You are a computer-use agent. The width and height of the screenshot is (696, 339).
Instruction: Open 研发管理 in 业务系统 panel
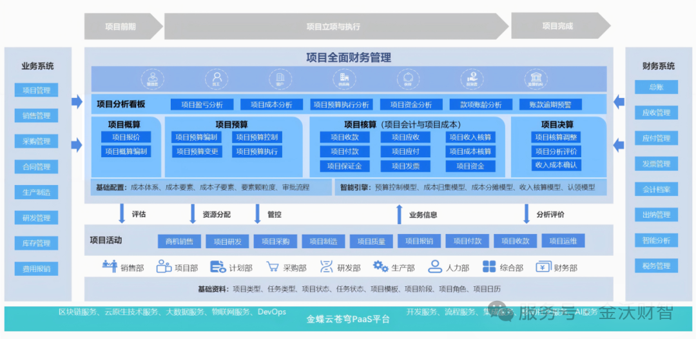coord(36,218)
